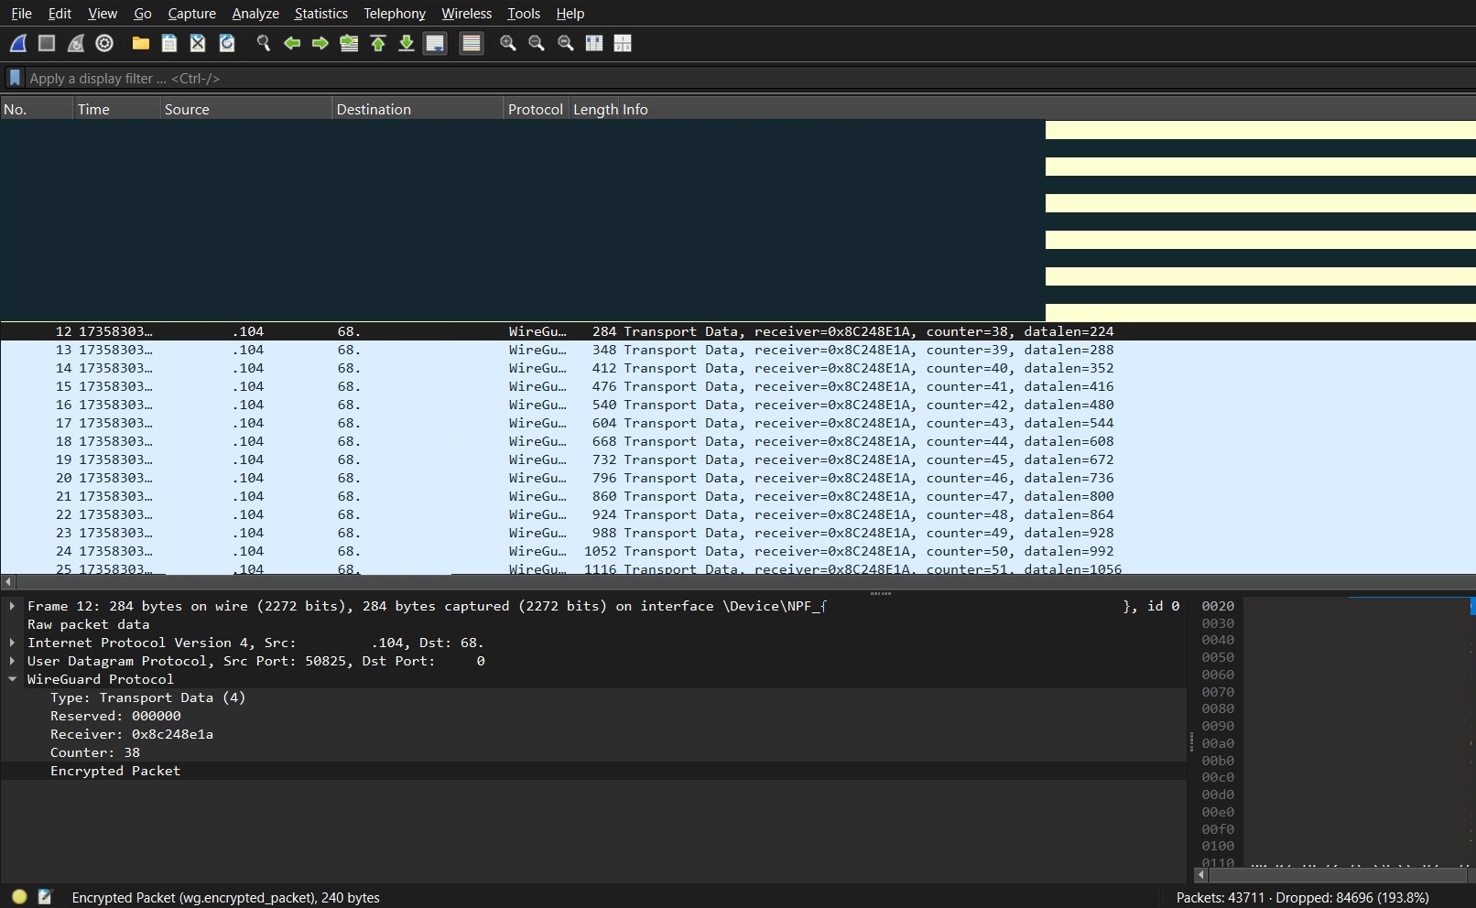Go back to previous packet
This screenshot has width=1476, height=908.
point(292,43)
